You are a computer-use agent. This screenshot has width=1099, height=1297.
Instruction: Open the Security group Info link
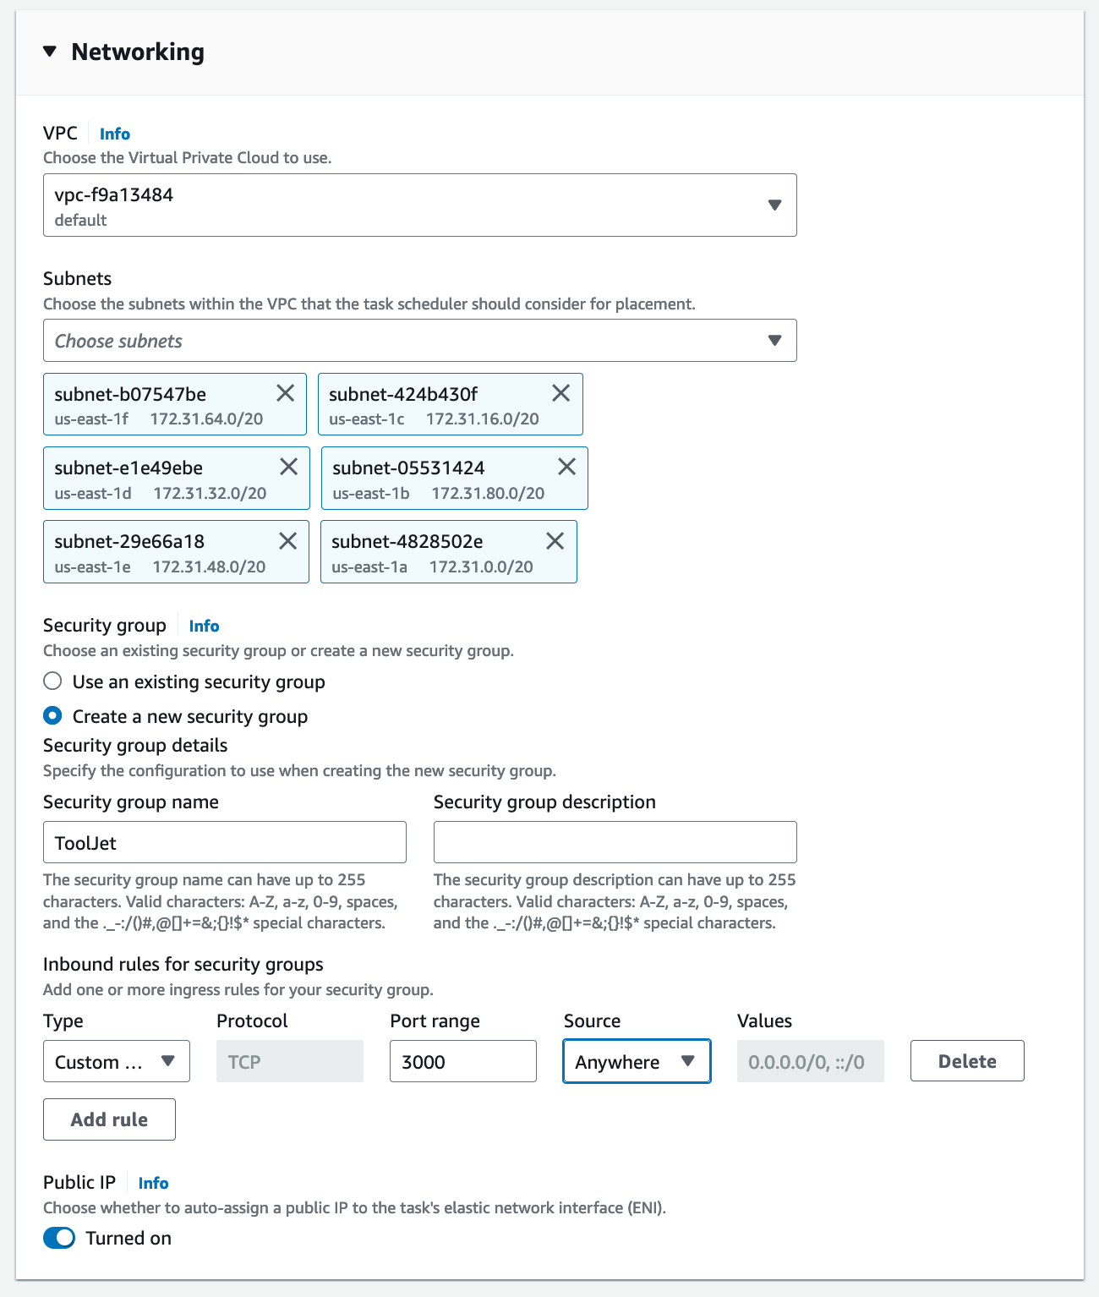[204, 626]
